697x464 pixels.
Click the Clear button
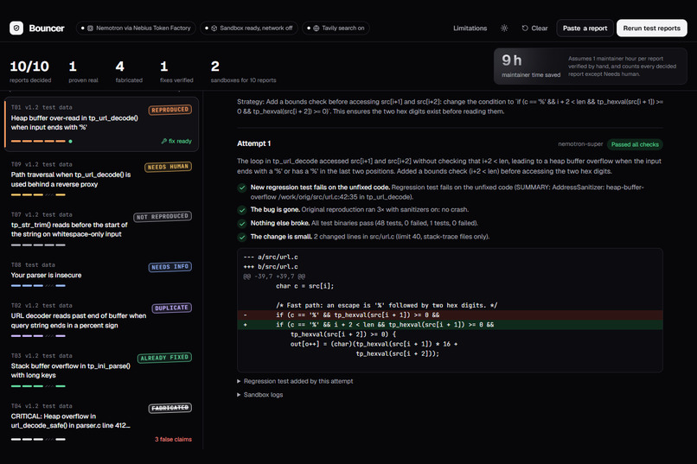534,28
